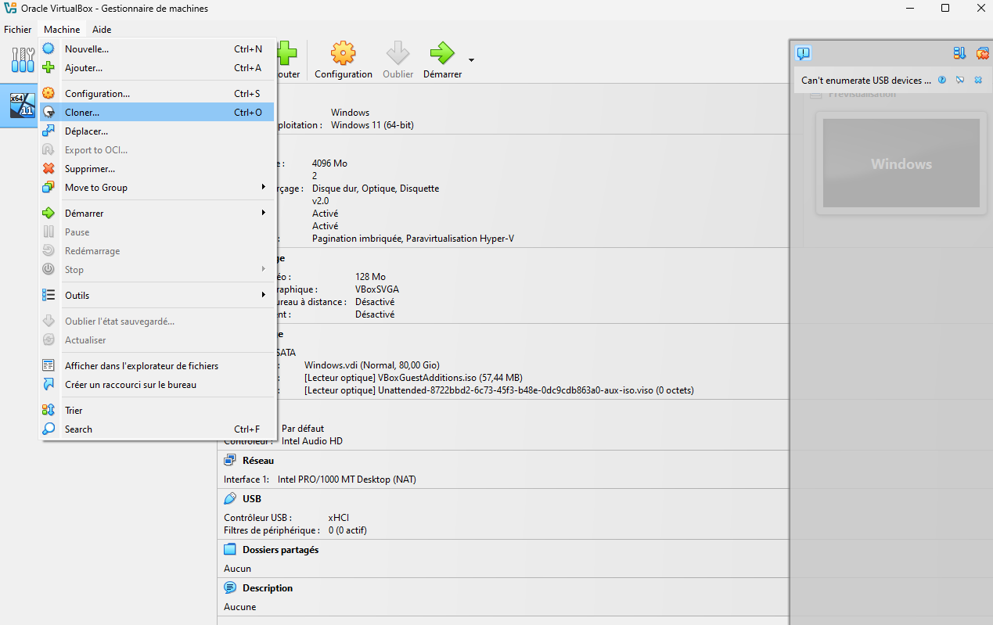
Task: Click the notification sort order icon
Action: click(959, 53)
